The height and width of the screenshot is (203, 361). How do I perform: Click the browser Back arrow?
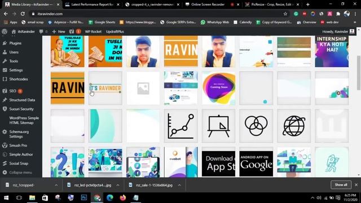[6, 14]
